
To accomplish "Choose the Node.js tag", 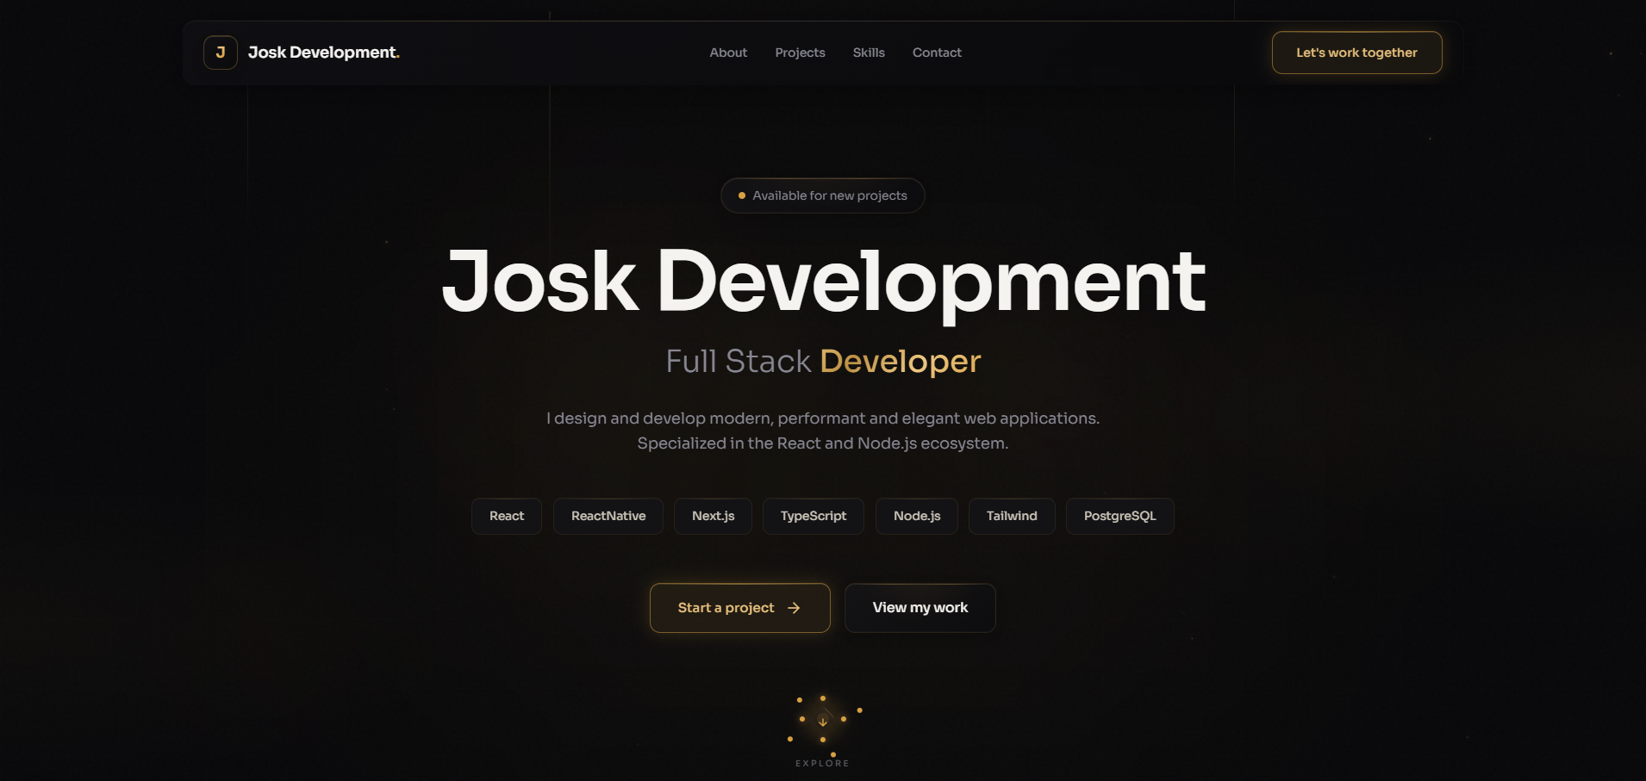I will coord(917,516).
